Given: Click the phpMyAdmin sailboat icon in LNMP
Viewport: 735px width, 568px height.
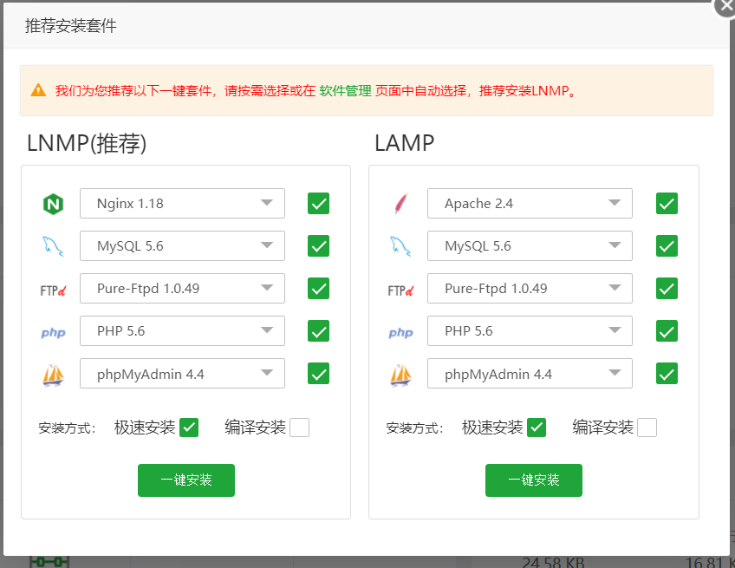Looking at the screenshot, I should [54, 375].
